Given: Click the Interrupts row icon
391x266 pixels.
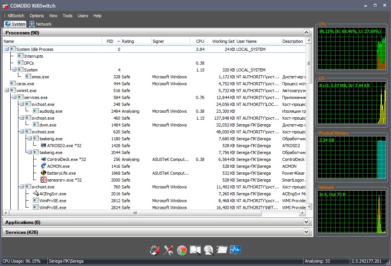Looking at the screenshot, I should (x=20, y=56).
